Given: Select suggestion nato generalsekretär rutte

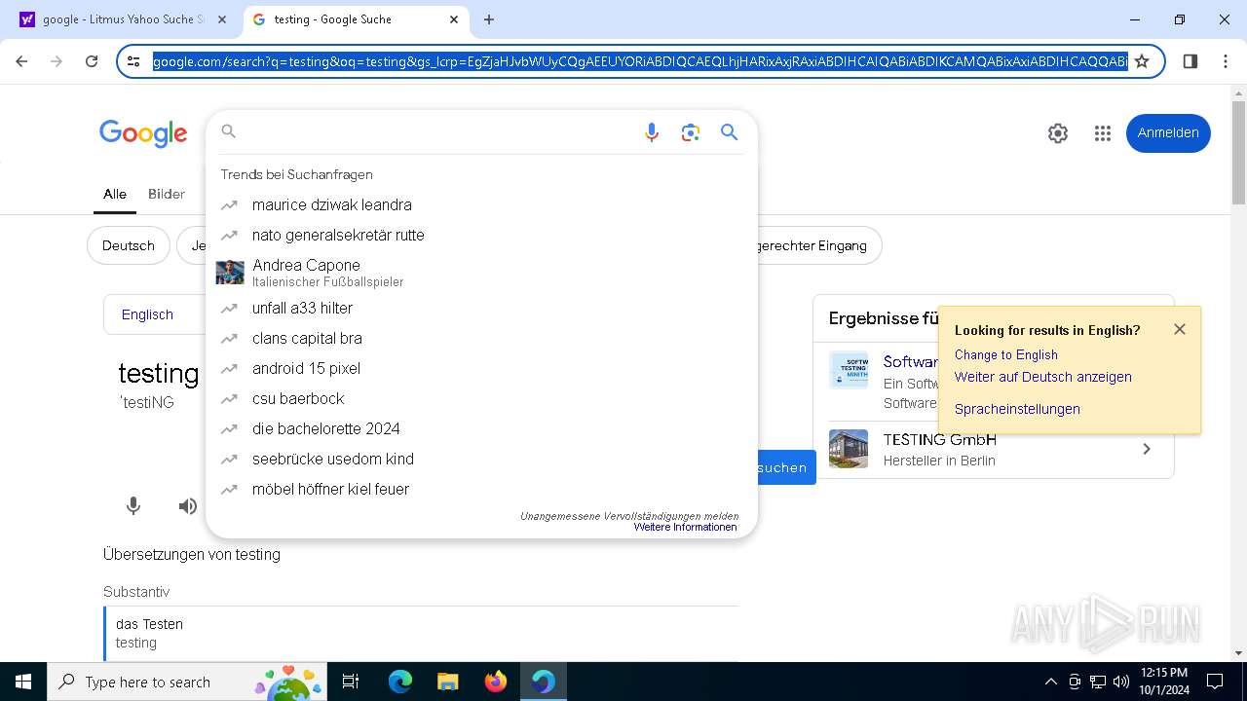Looking at the screenshot, I should (x=481, y=235).
